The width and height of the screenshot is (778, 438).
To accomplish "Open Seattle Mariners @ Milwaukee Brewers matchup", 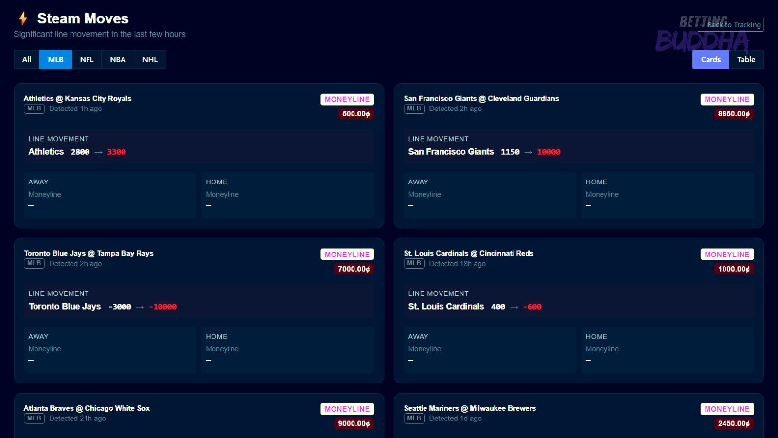I will pyautogui.click(x=470, y=408).
